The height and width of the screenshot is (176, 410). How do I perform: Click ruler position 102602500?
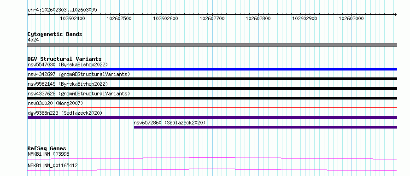pyautogui.click(x=119, y=18)
